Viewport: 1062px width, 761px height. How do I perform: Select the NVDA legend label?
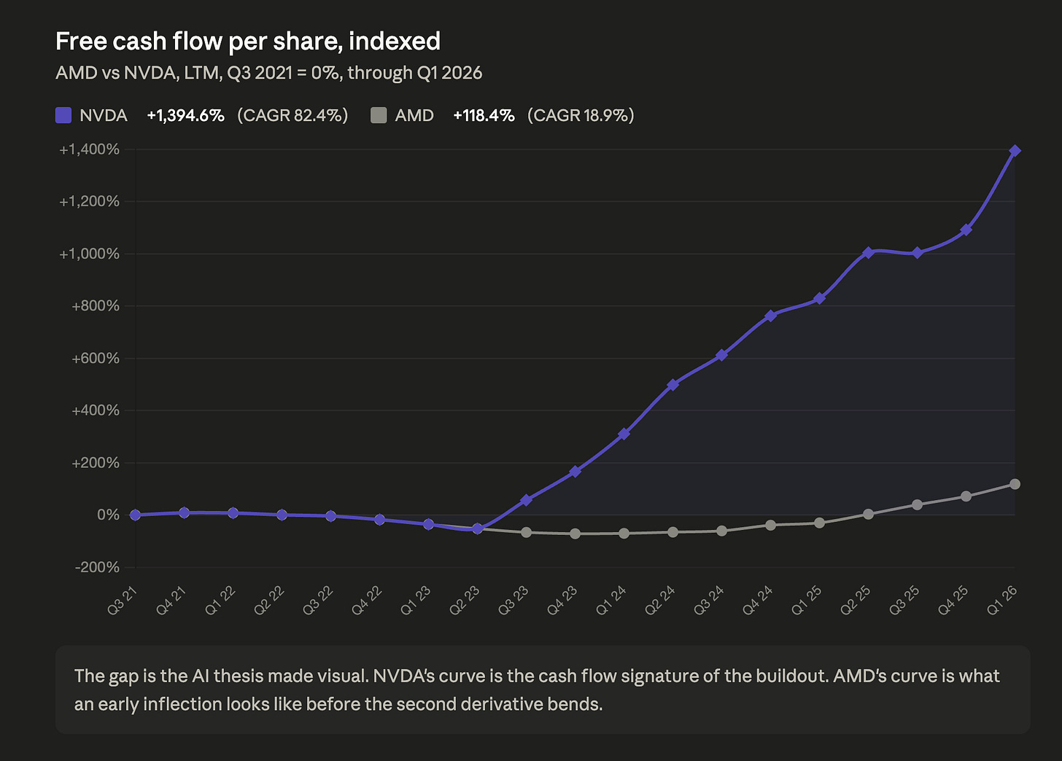(x=104, y=115)
